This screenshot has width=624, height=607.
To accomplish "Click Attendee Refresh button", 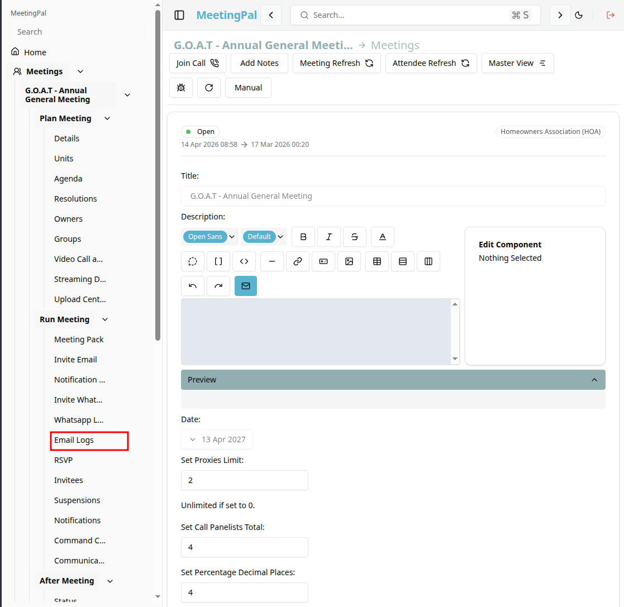I will point(431,63).
